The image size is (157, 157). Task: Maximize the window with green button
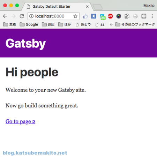coord(17,6)
